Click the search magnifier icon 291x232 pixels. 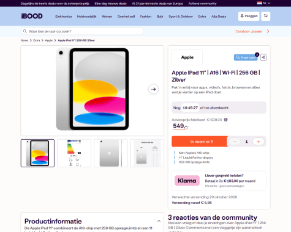25,31
